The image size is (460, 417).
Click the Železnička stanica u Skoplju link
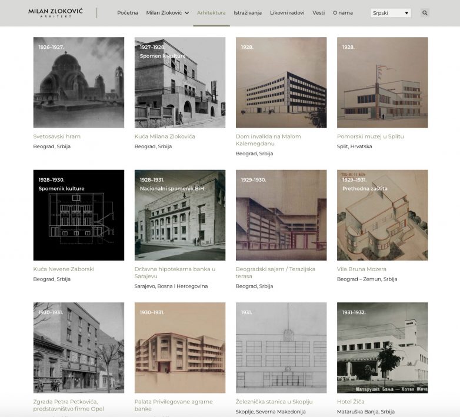pyautogui.click(x=274, y=402)
